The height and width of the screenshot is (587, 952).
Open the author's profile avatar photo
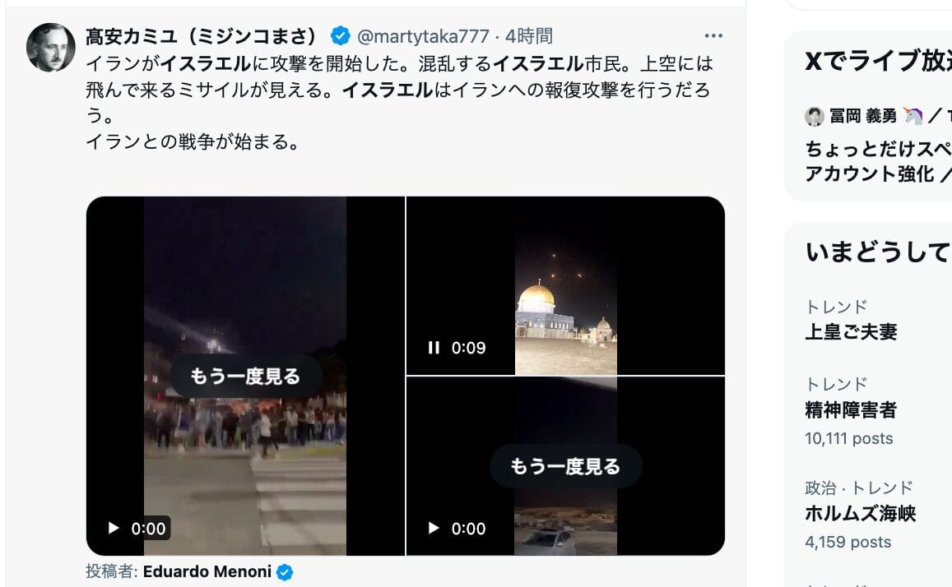pos(51,48)
